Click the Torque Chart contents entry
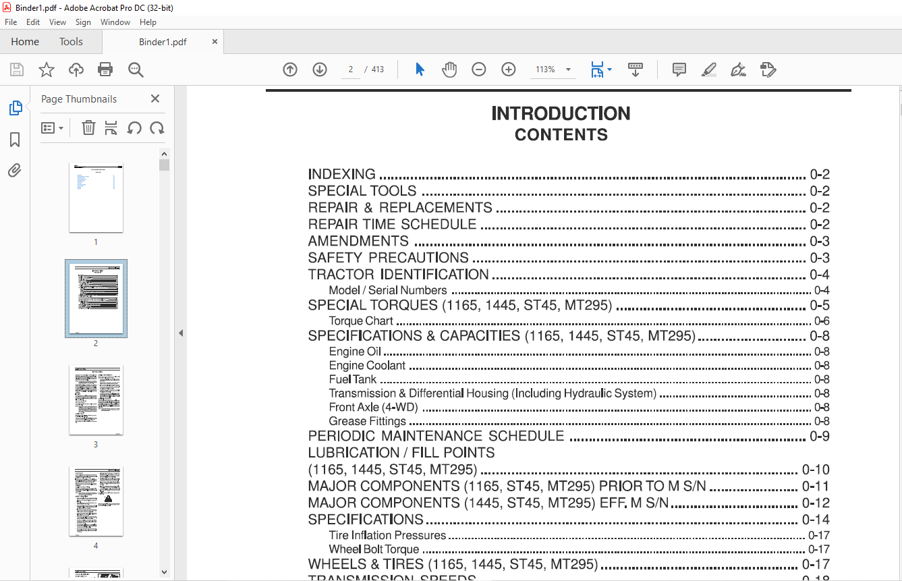902x581 pixels. coord(579,321)
